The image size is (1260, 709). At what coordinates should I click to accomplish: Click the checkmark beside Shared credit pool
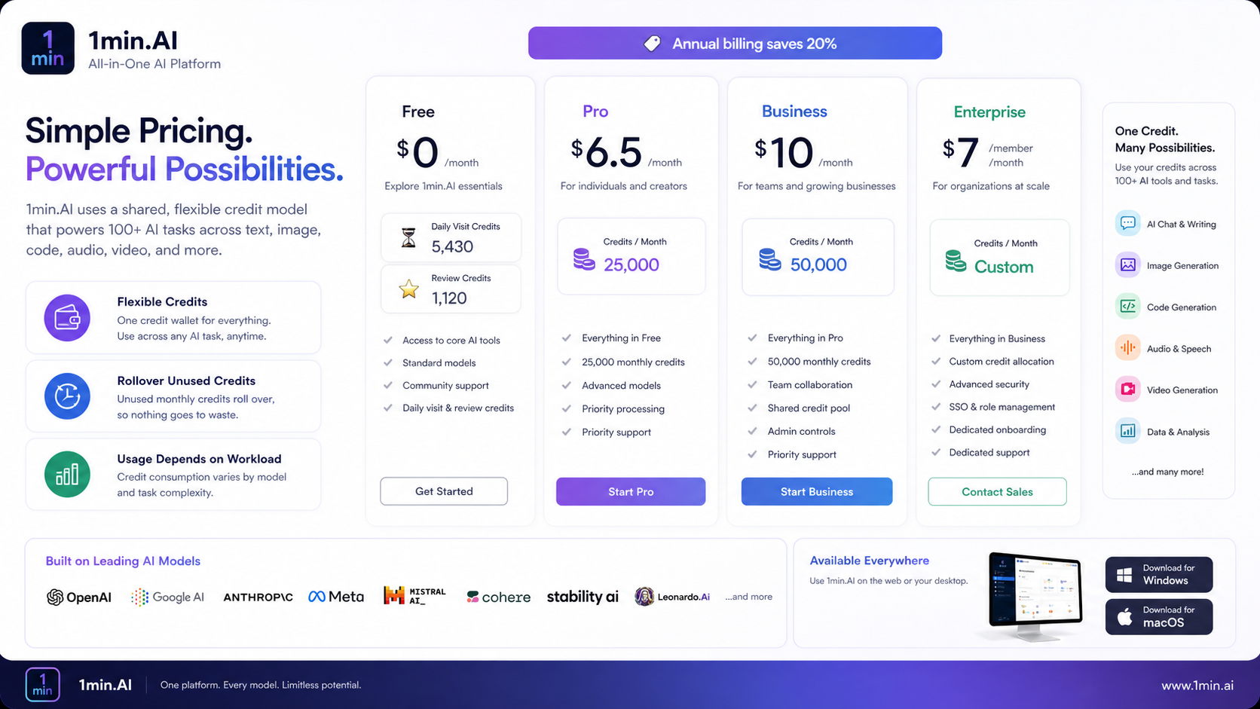pos(752,408)
